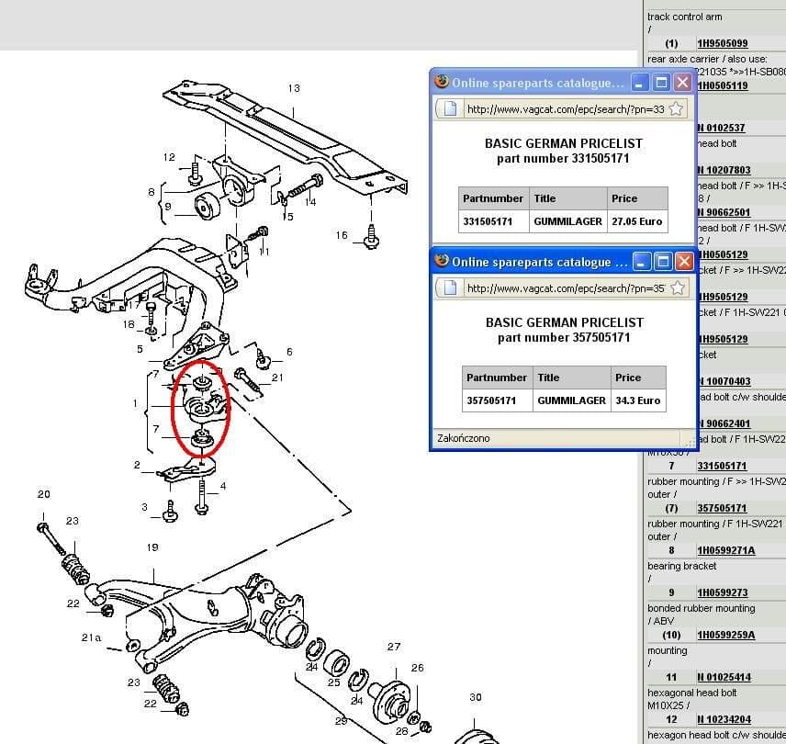Close the 357505171 pricelist popup window

click(683, 262)
